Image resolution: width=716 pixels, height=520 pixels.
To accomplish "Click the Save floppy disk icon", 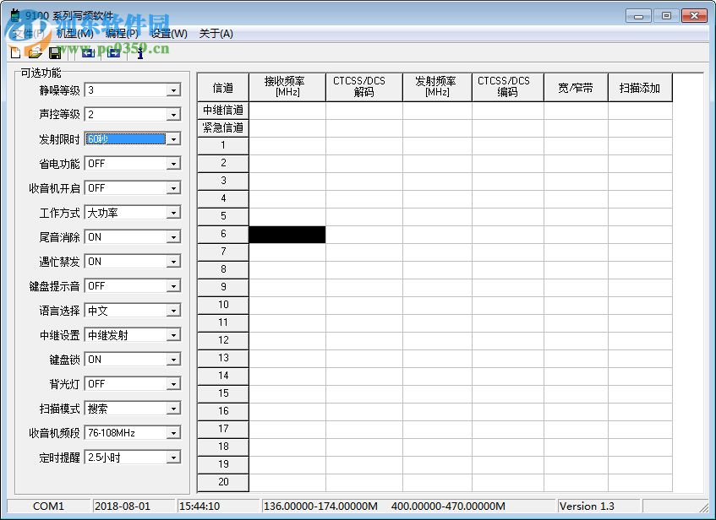I will tap(55, 53).
